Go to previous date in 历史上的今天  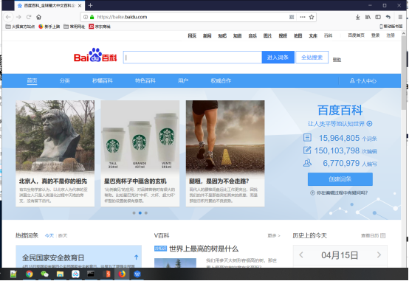301,255
